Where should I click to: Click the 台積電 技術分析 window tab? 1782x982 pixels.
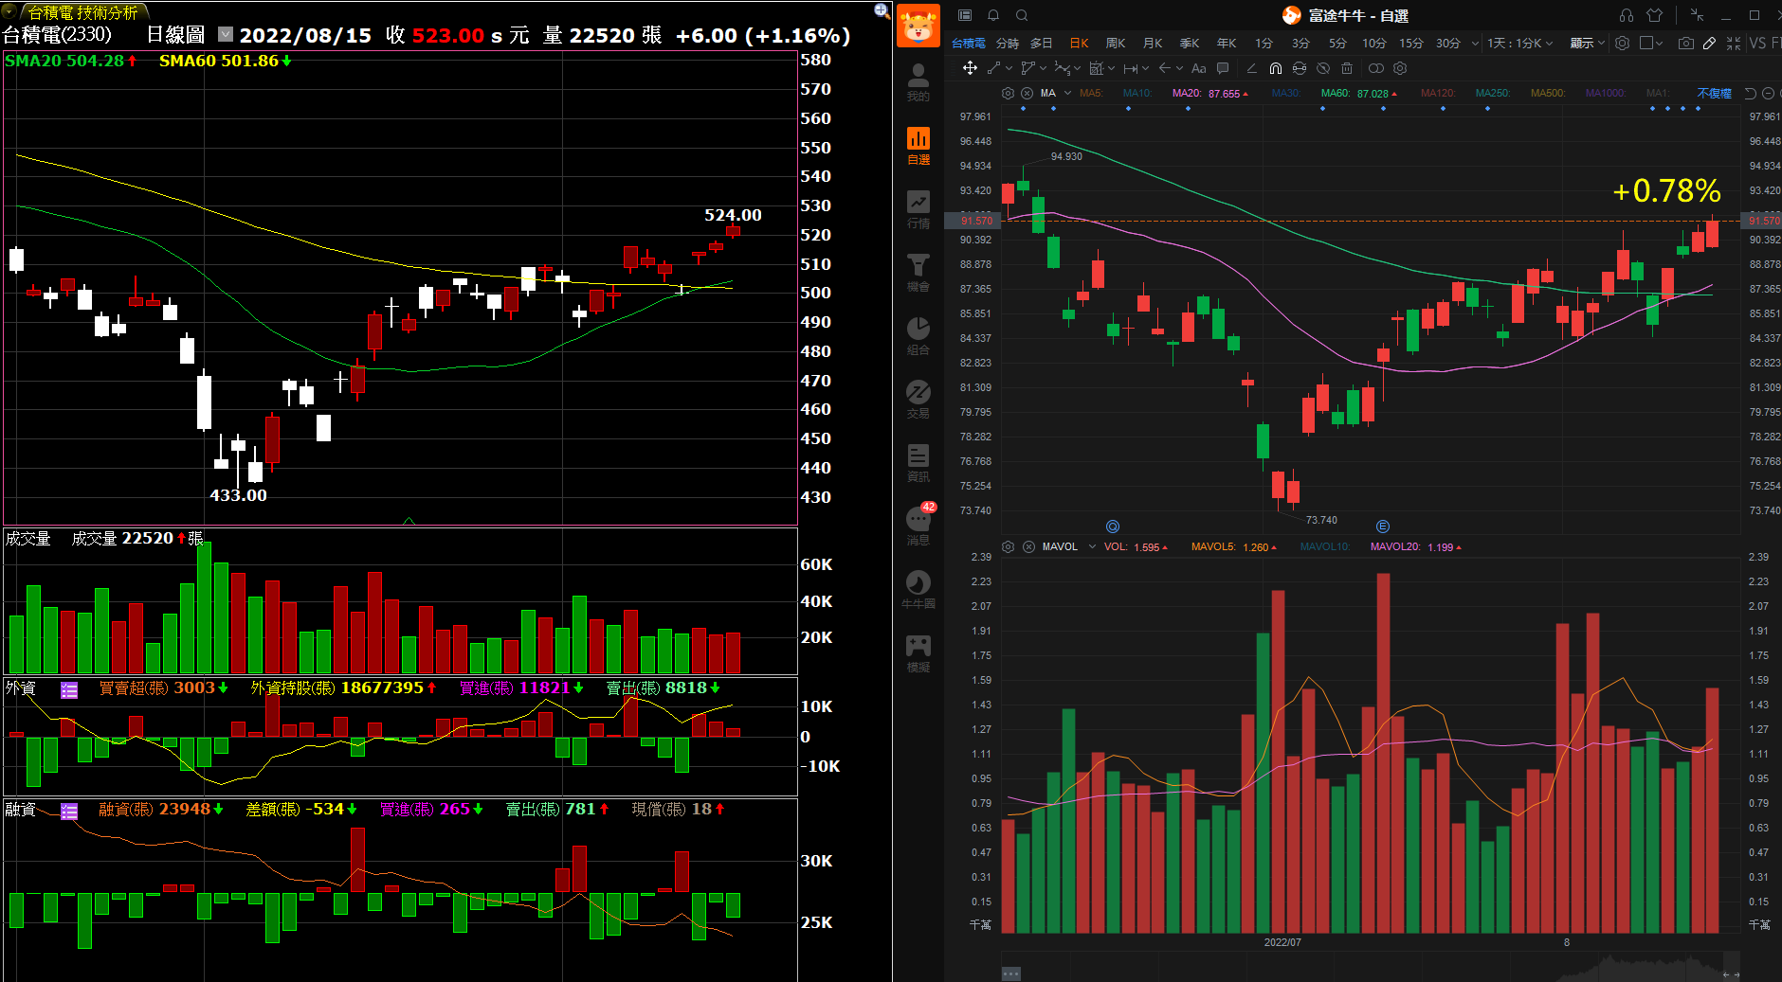82,12
